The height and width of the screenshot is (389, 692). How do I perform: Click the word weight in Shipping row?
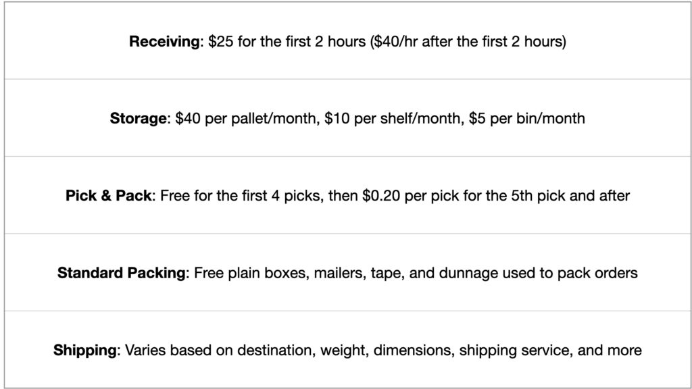[x=343, y=350]
